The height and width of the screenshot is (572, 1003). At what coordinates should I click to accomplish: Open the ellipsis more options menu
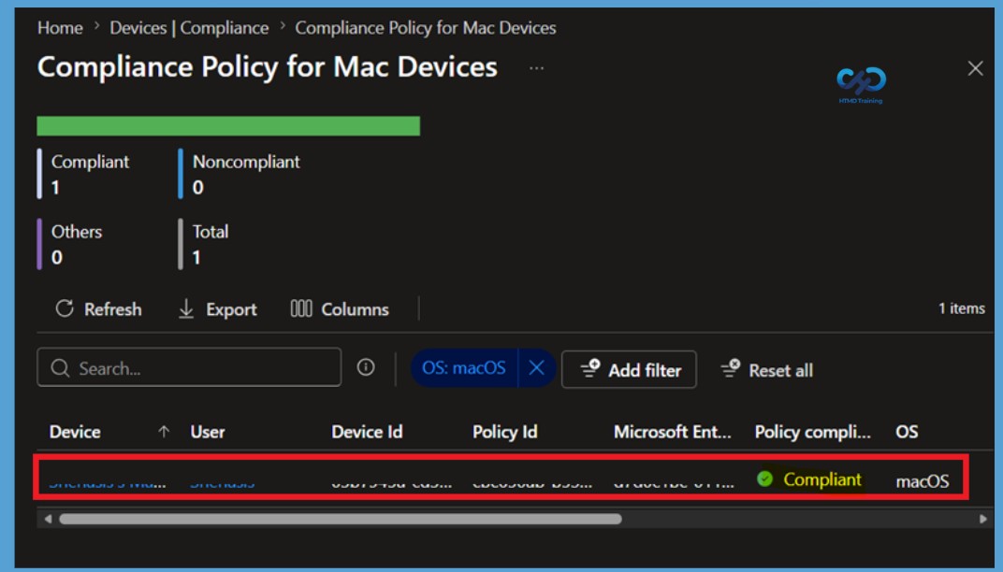537,67
